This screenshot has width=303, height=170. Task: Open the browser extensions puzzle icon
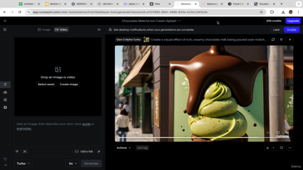click(272, 12)
